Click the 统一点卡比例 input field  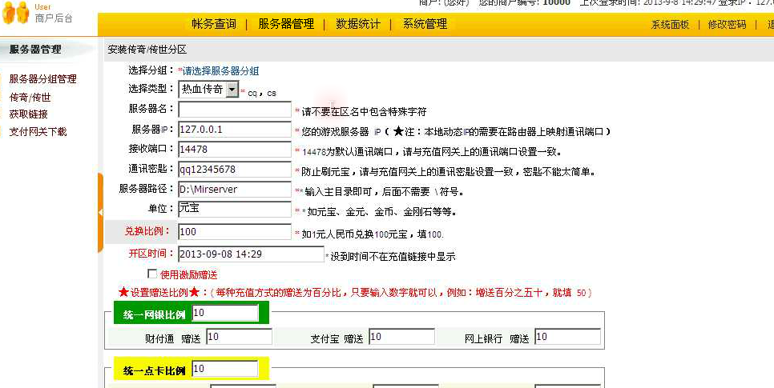click(224, 369)
